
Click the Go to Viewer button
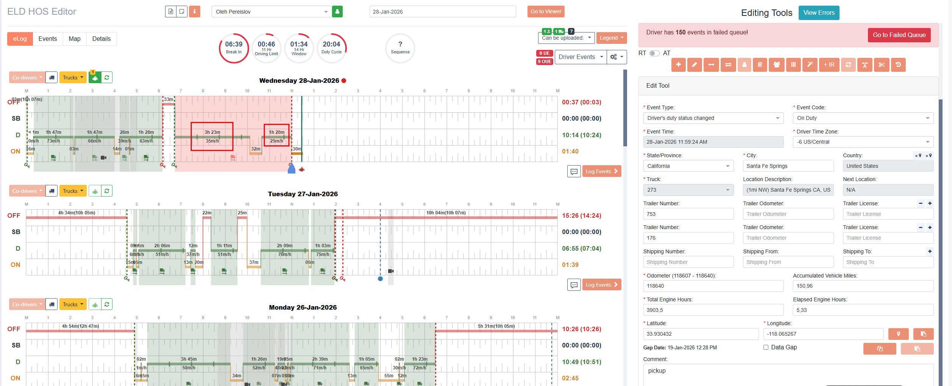(546, 11)
